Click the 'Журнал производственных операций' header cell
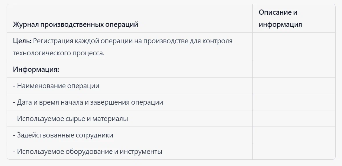 click(130, 18)
